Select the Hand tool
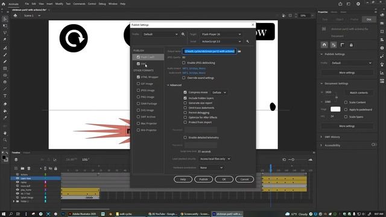 tap(5, 133)
